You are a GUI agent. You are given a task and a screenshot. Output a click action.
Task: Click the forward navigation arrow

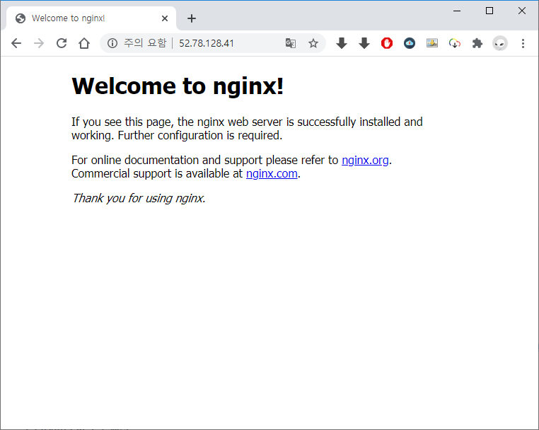click(39, 43)
